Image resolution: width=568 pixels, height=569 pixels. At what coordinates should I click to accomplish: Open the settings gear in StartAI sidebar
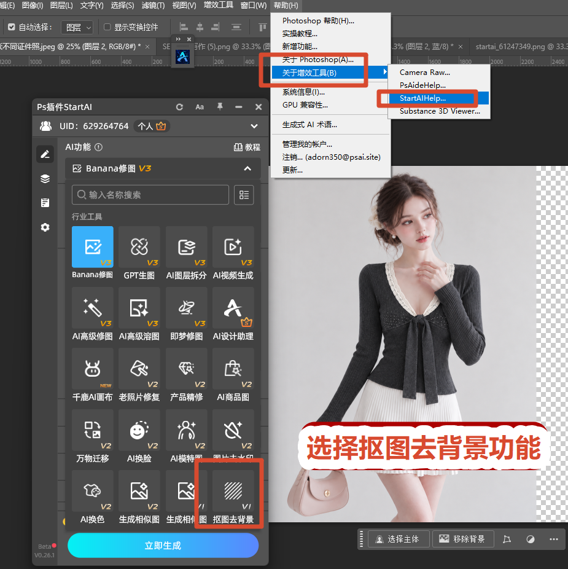coord(45,227)
